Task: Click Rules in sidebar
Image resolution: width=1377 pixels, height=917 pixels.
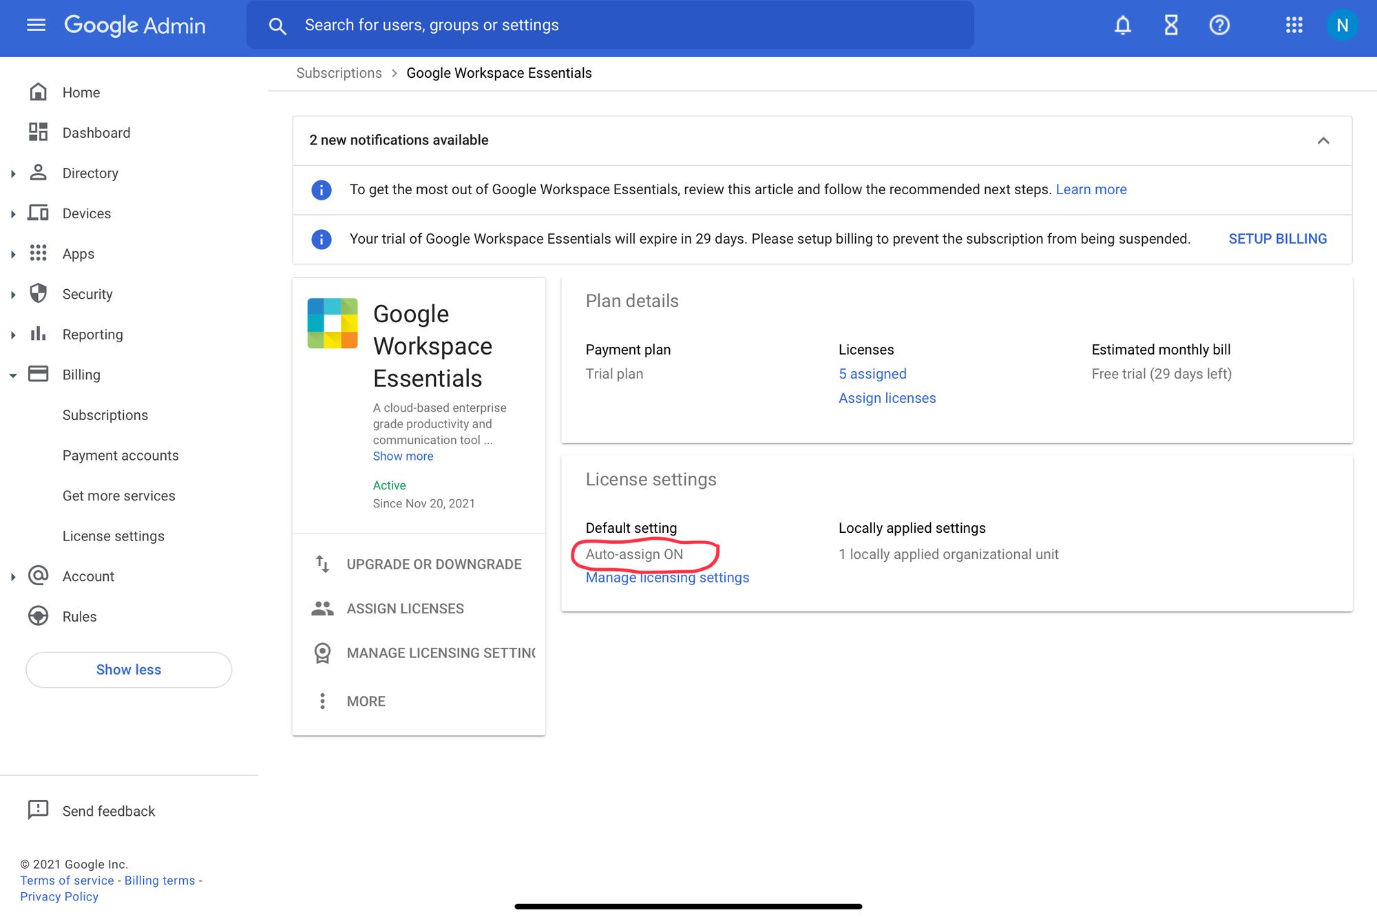Action: (x=79, y=616)
